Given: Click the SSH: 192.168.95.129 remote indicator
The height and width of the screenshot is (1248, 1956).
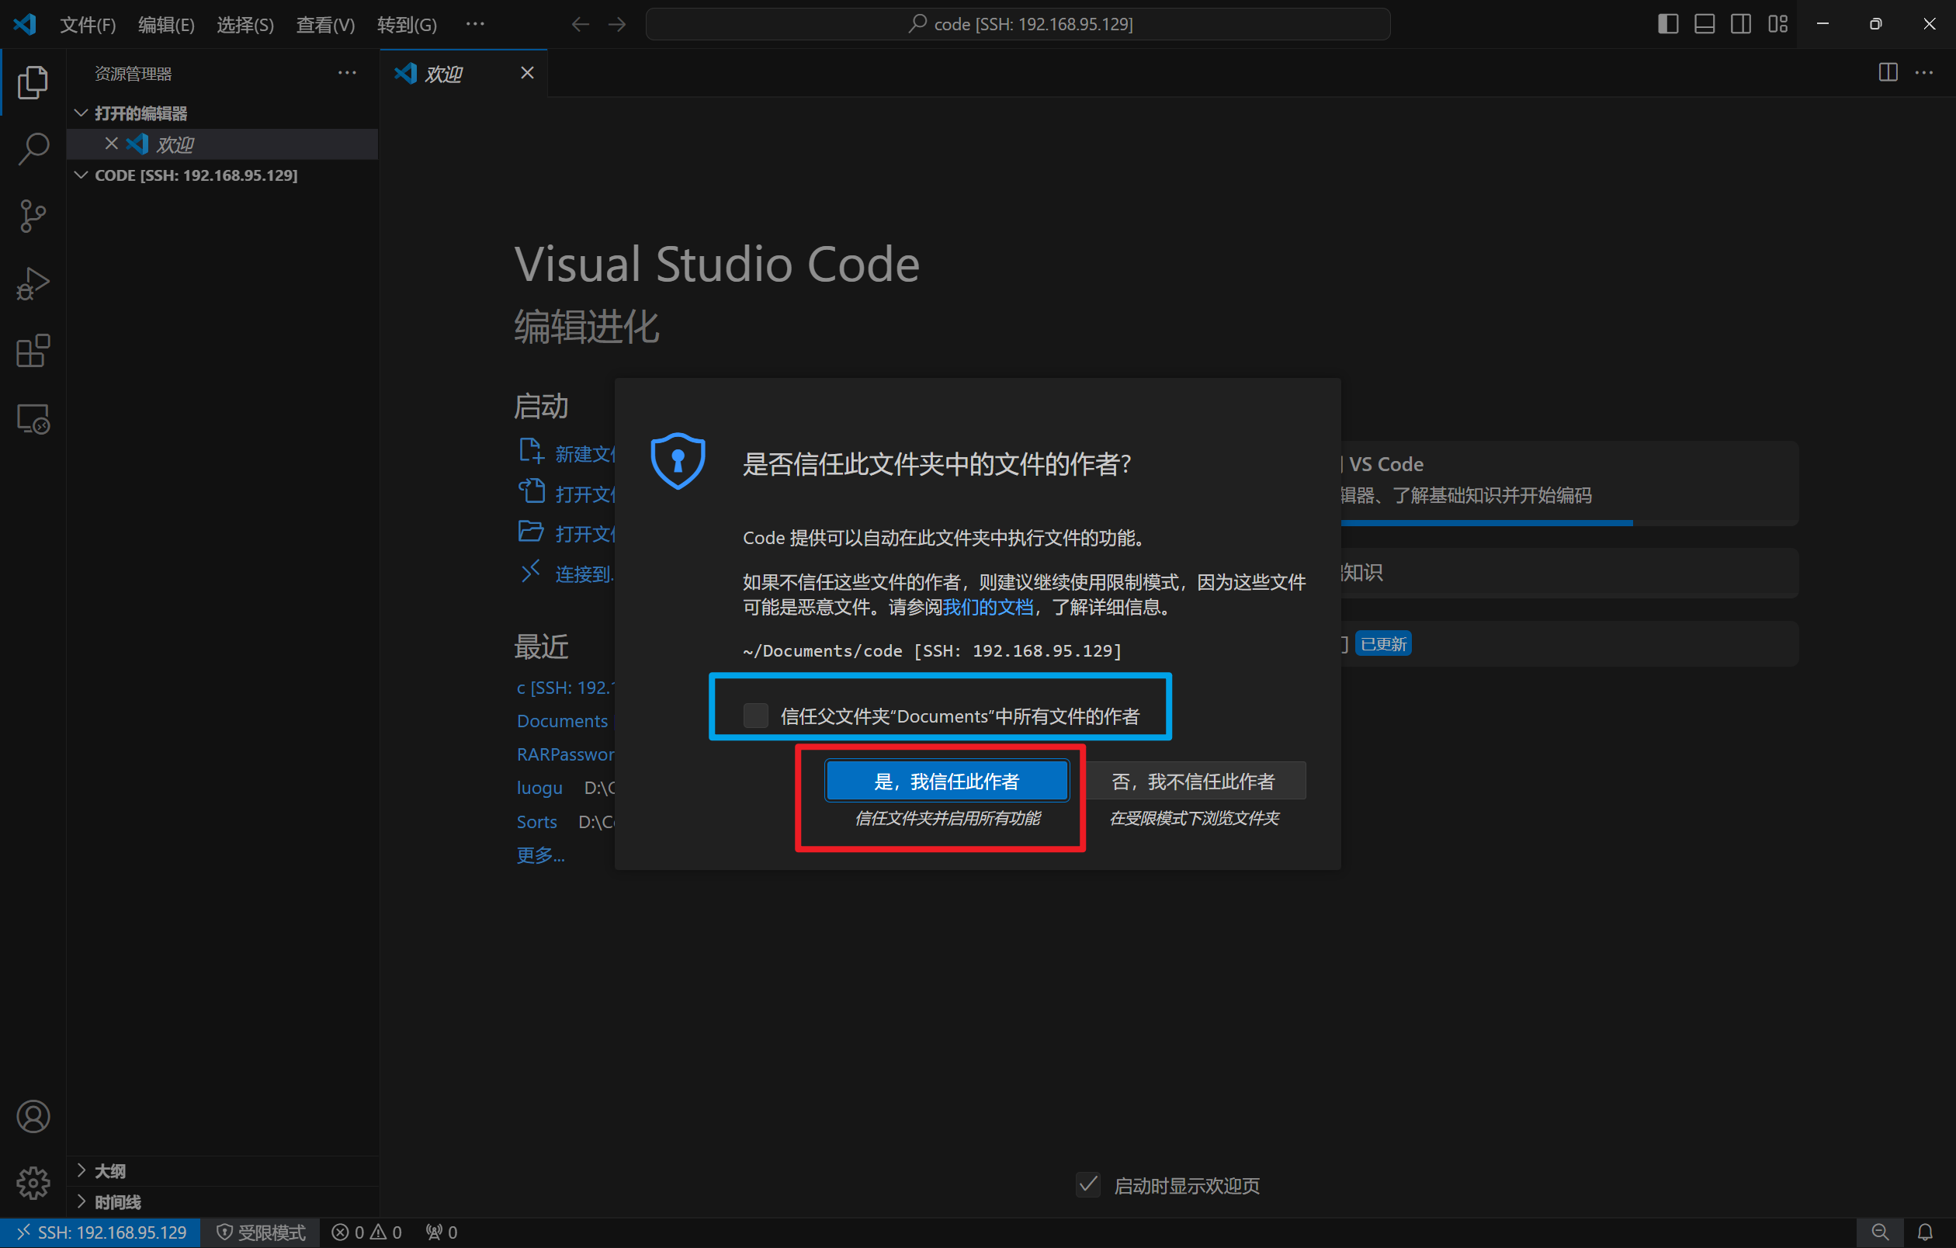Looking at the screenshot, I should 101,1232.
